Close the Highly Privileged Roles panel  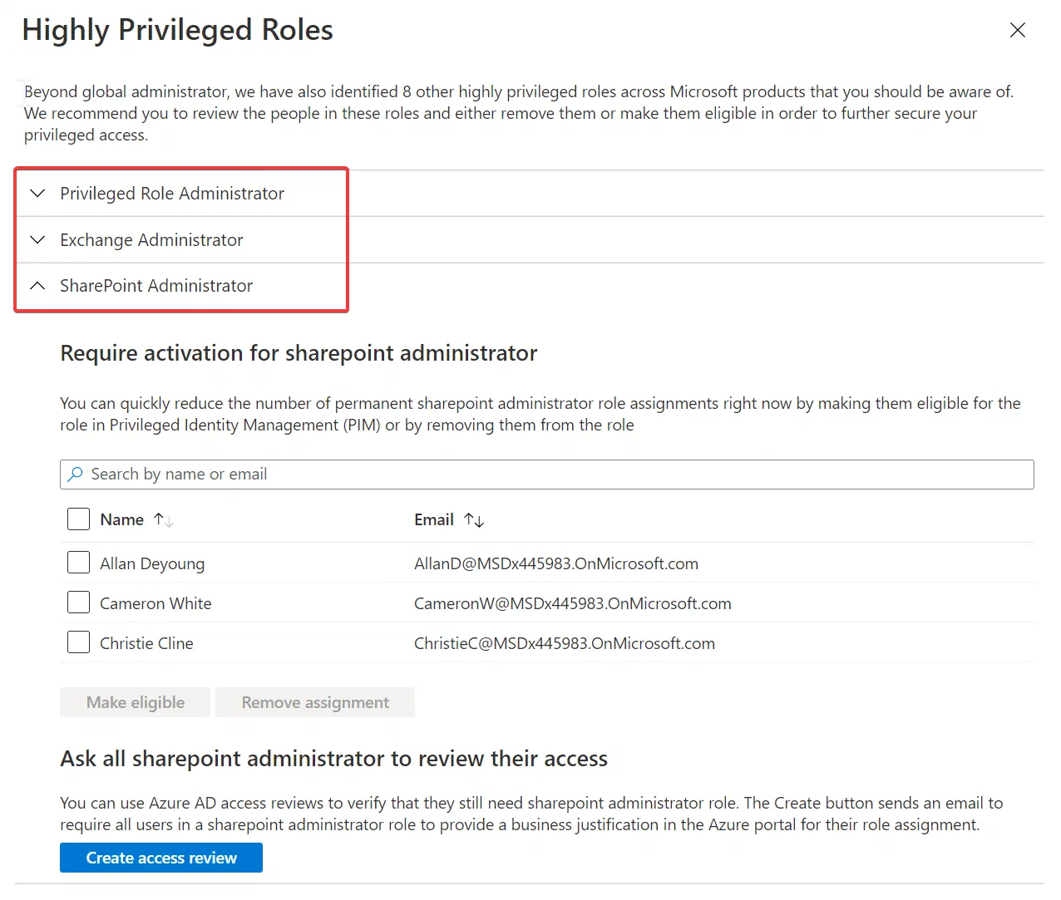[1017, 30]
